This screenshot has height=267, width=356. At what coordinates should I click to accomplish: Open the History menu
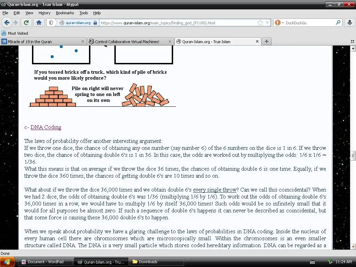tap(44, 13)
